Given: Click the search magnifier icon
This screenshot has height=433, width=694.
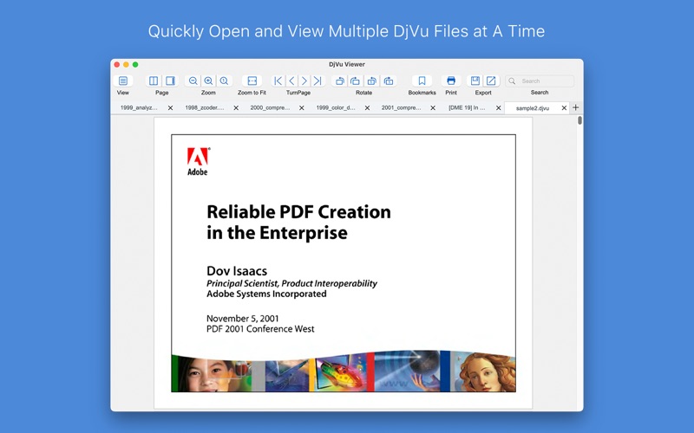Looking at the screenshot, I should (x=512, y=81).
